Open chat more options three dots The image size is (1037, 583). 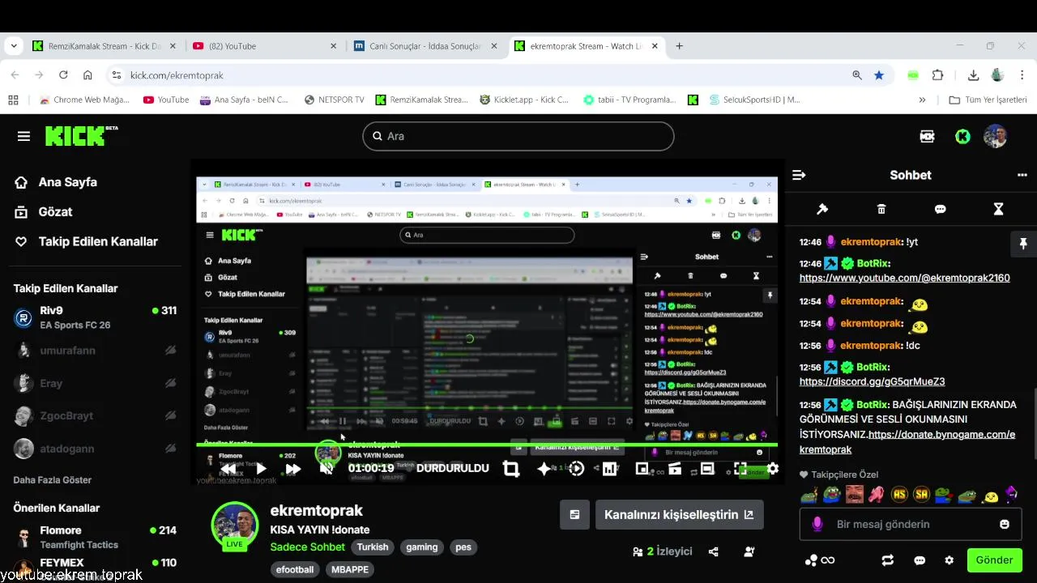[1022, 175]
